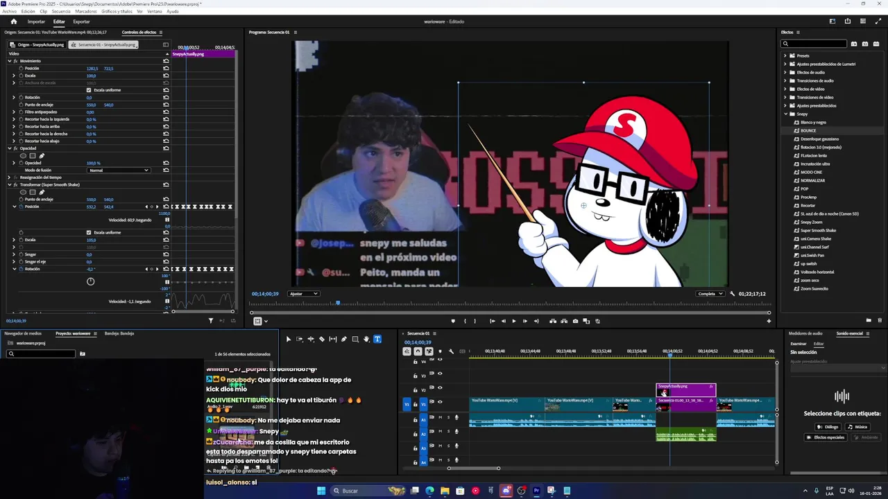Click the Música audio tag button
888x499 pixels.
857,427
